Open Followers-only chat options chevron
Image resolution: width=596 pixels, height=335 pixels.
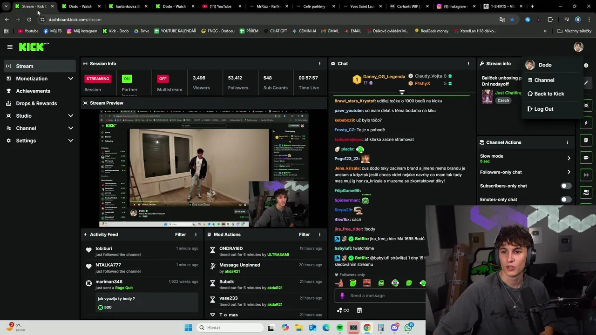pos(569,172)
